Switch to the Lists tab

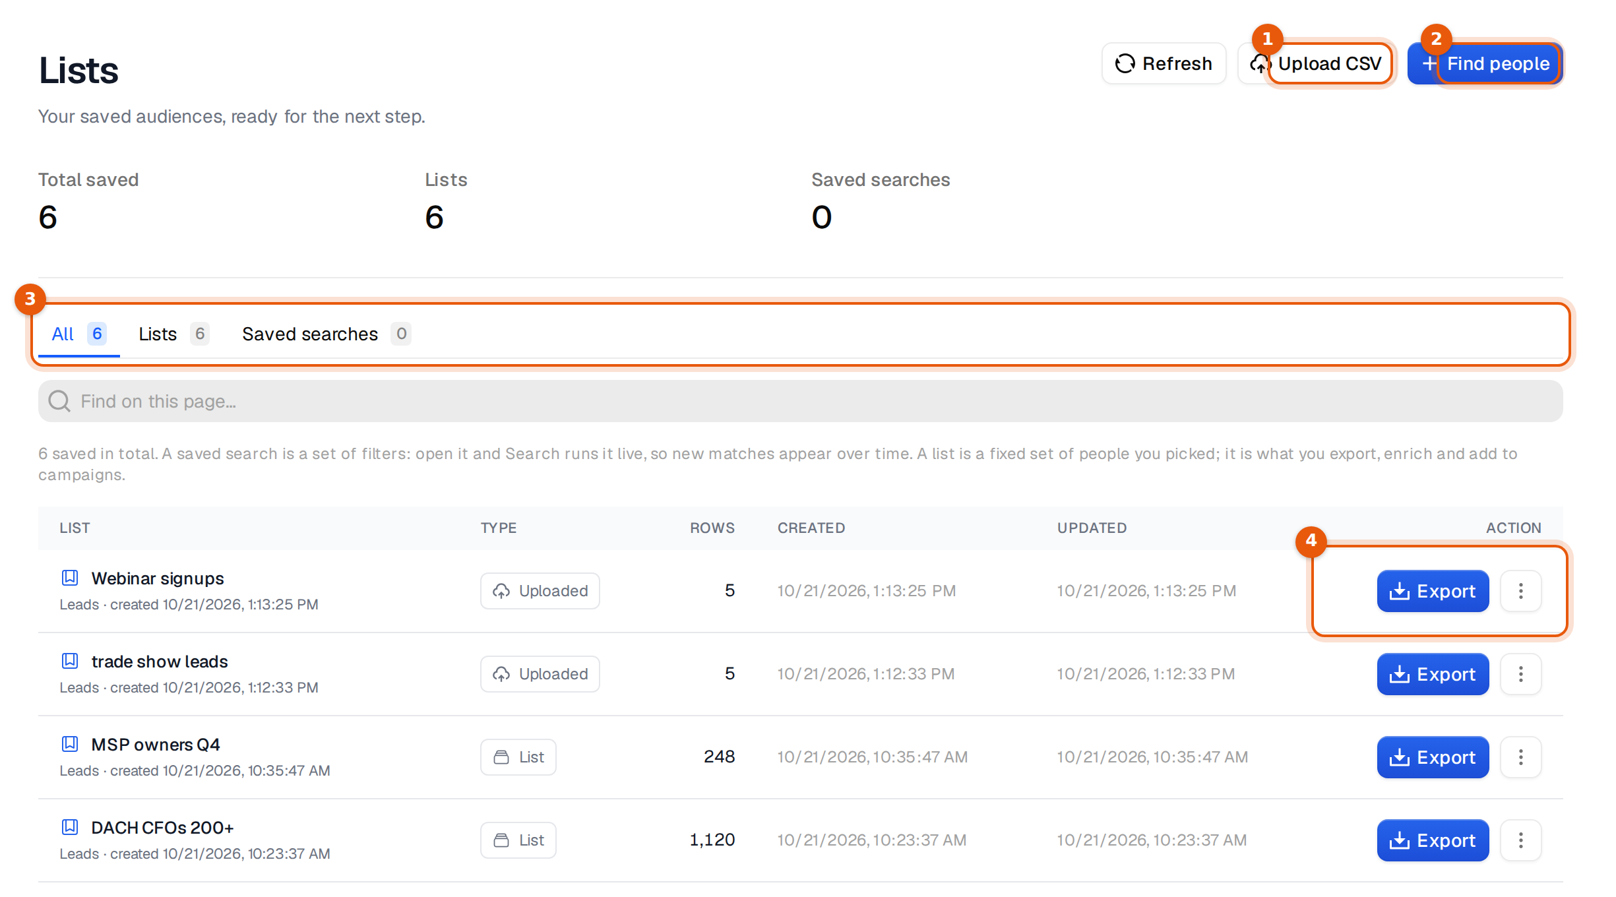(173, 334)
